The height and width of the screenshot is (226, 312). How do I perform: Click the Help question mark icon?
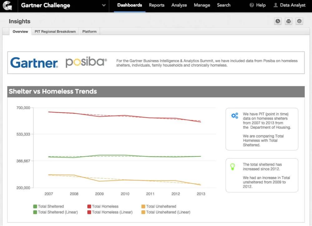click(252, 5)
